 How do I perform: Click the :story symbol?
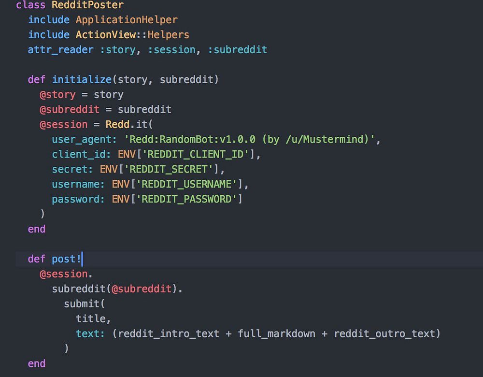point(118,50)
